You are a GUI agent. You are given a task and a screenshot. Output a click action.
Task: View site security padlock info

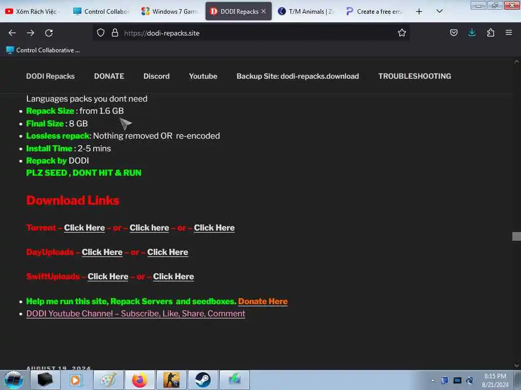pyautogui.click(x=115, y=32)
